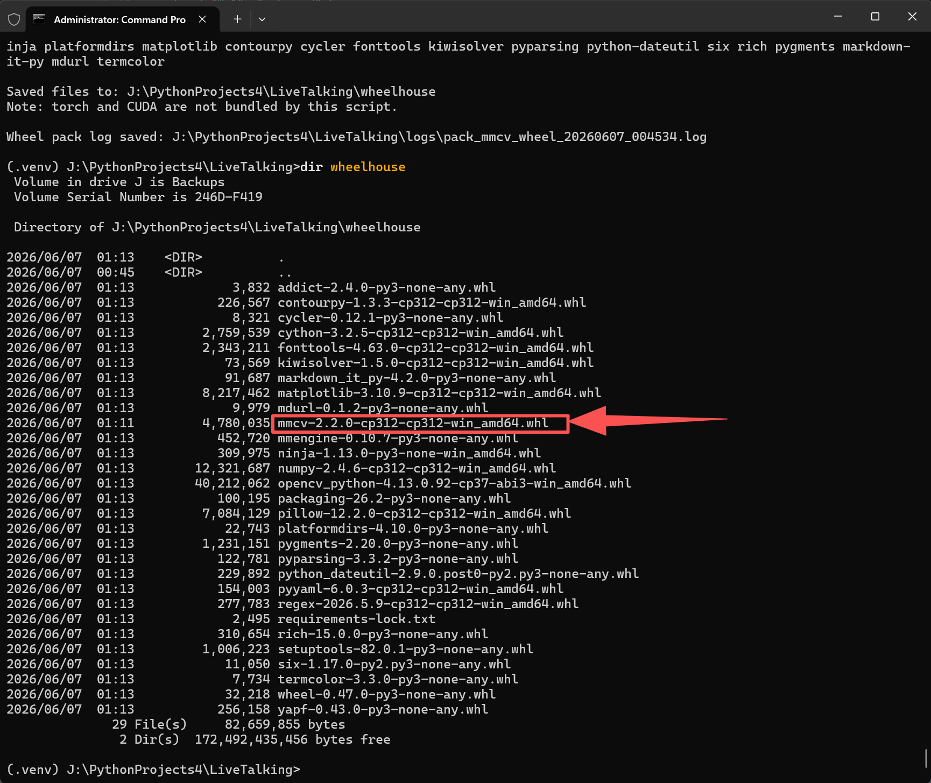931x783 pixels.
Task: Click the administrator shield icon in the title bar
Action: click(14, 19)
